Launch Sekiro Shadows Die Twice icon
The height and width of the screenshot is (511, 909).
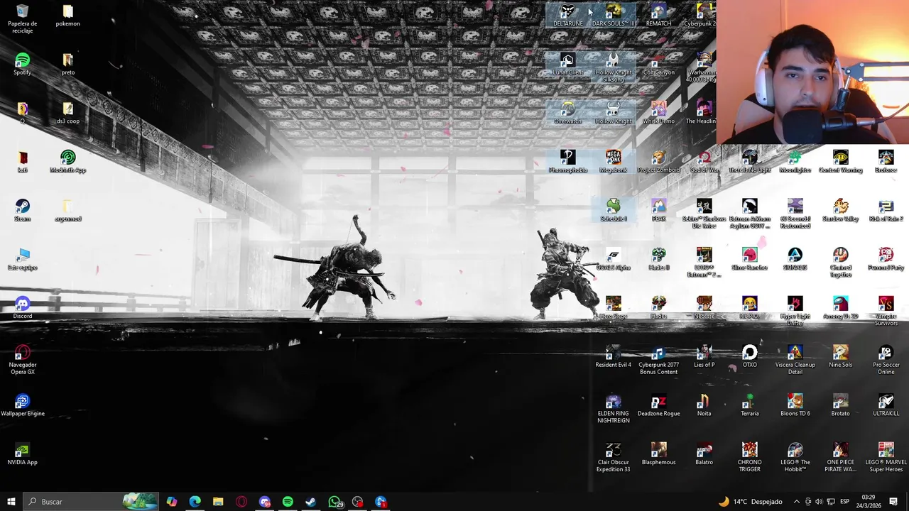coord(704,214)
